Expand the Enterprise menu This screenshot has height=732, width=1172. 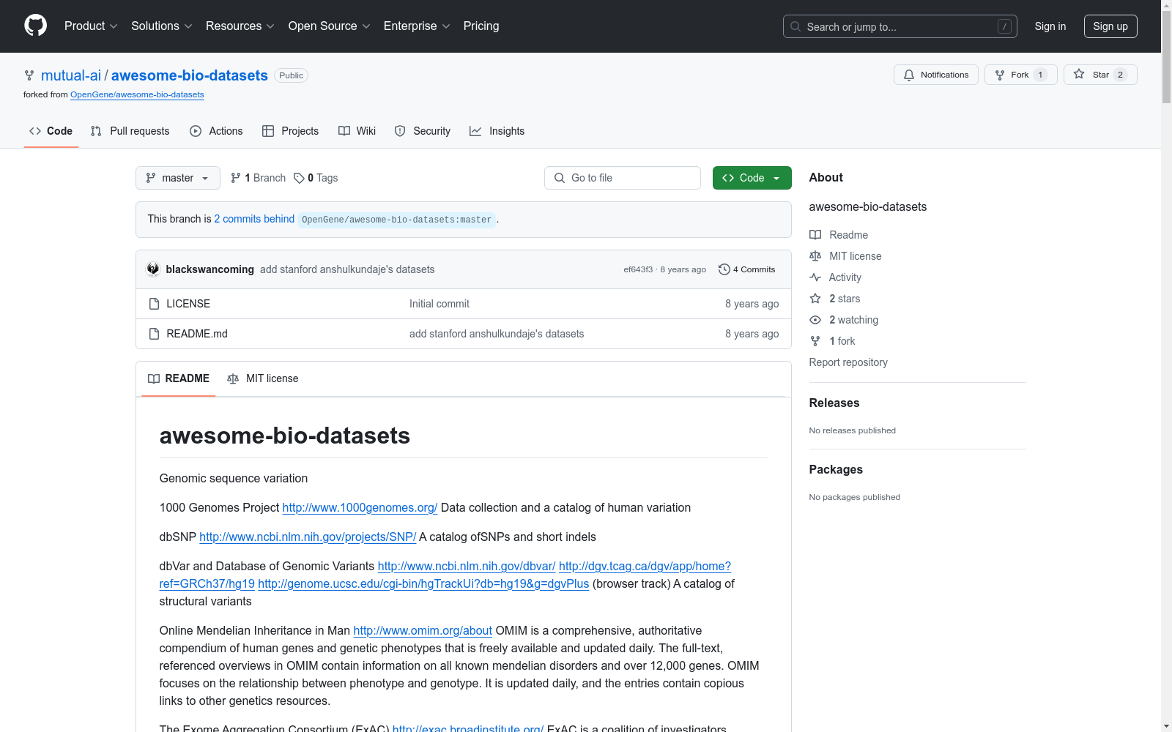[x=417, y=26]
